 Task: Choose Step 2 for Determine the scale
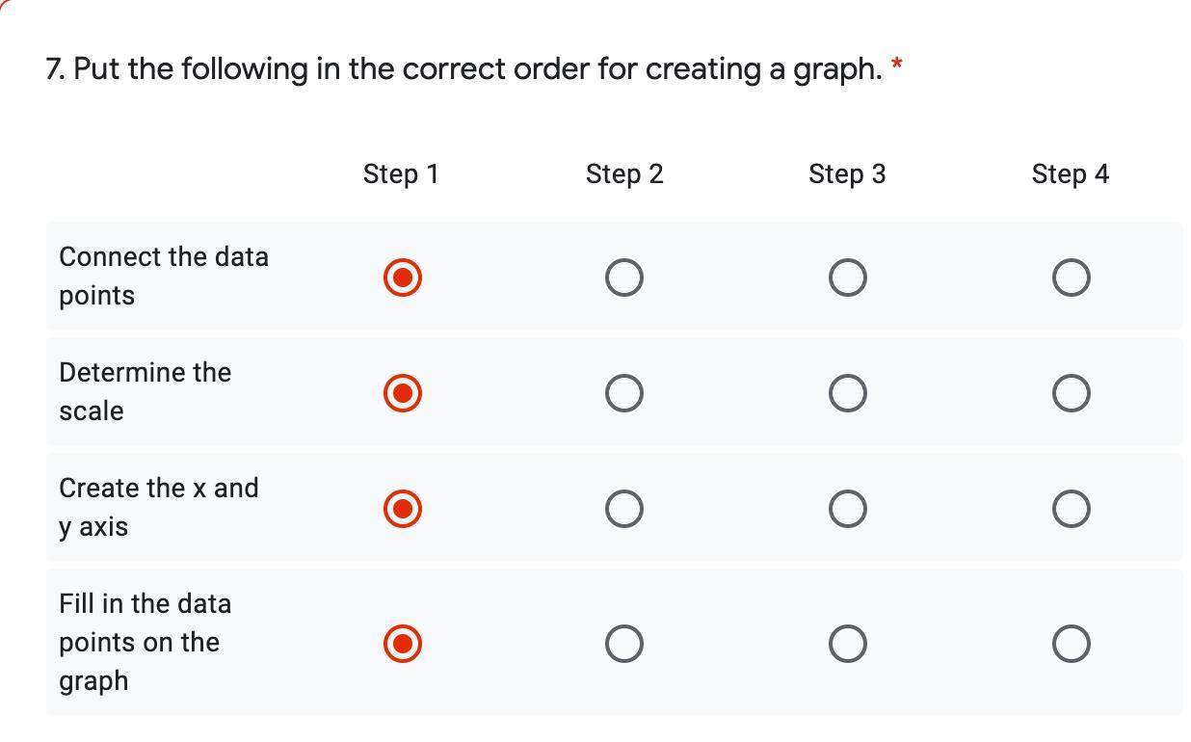624,393
